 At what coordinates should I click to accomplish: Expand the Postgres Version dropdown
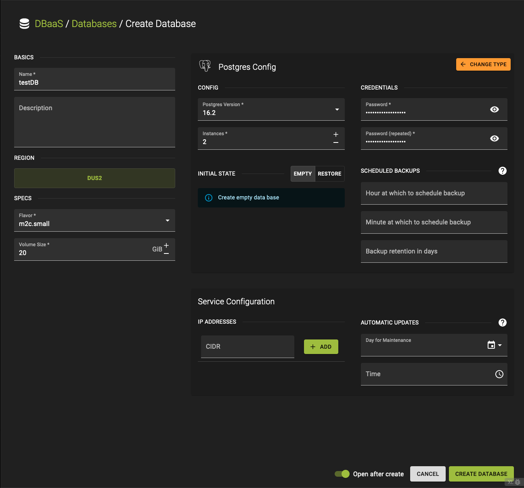coord(337,109)
